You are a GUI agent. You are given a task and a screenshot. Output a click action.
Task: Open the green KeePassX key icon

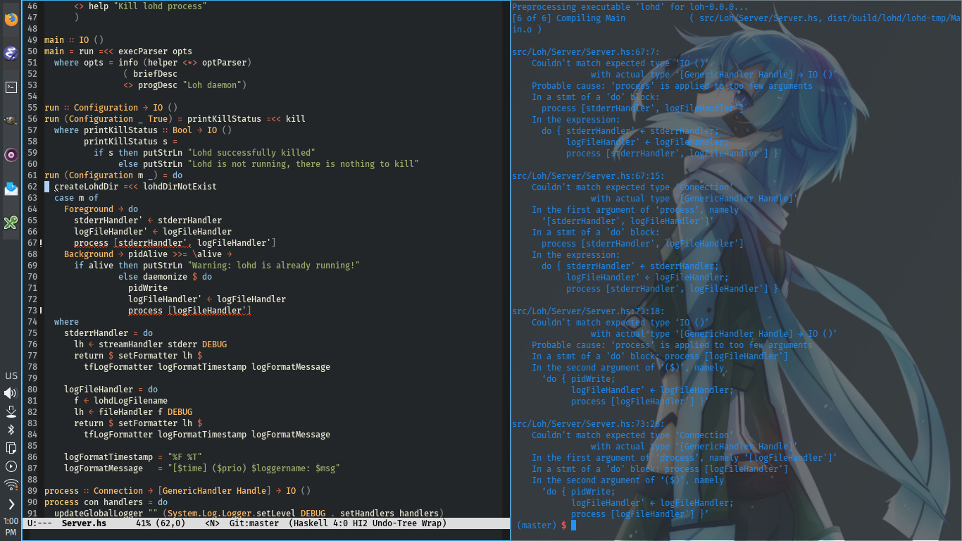click(x=11, y=223)
